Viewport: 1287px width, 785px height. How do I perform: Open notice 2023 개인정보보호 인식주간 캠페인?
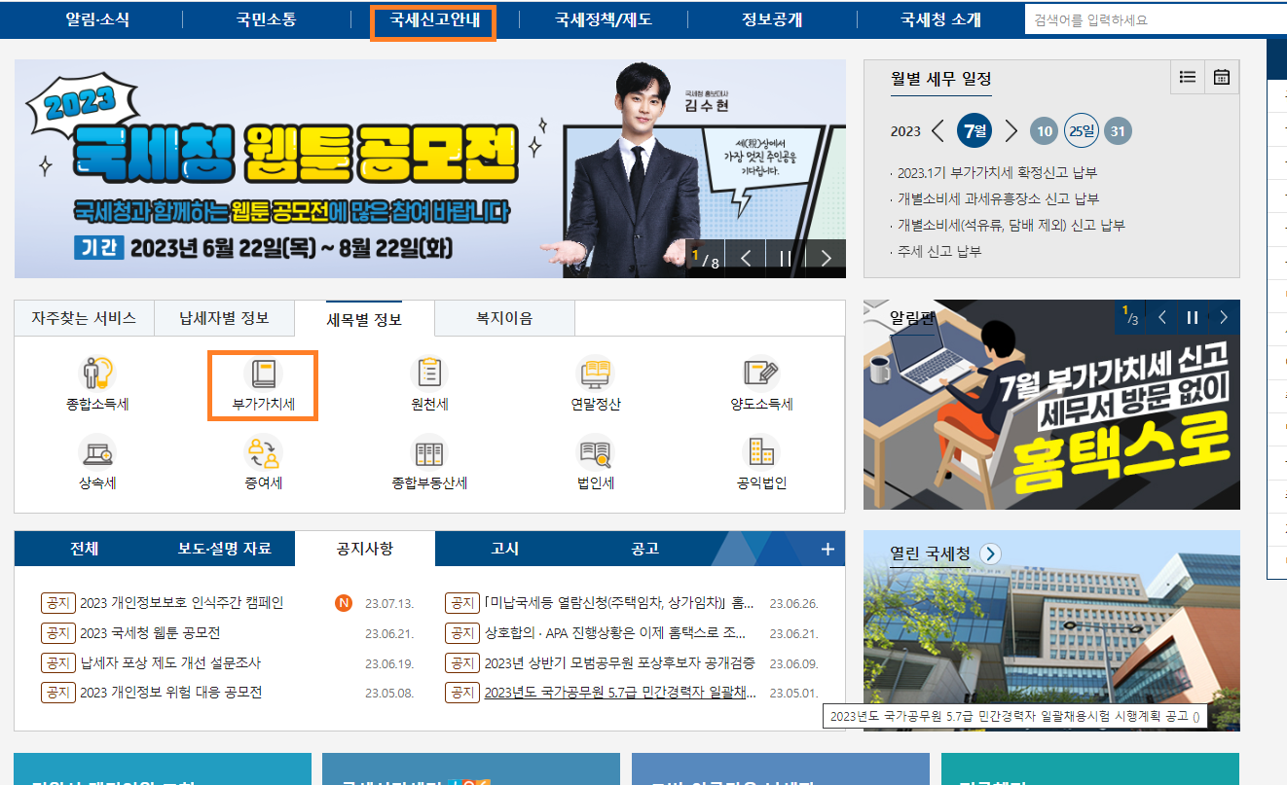[181, 603]
